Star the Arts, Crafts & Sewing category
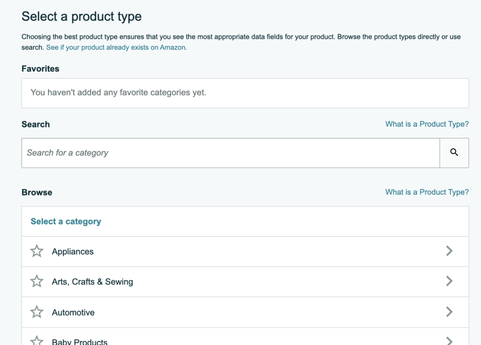This screenshot has height=345, width=481. pyautogui.click(x=37, y=281)
